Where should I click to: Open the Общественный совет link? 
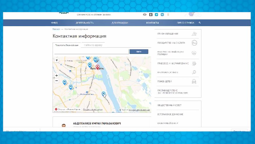coord(169,105)
